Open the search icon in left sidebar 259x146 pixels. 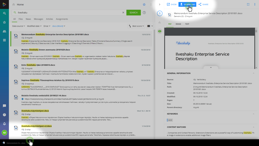click(x=5, y=13)
